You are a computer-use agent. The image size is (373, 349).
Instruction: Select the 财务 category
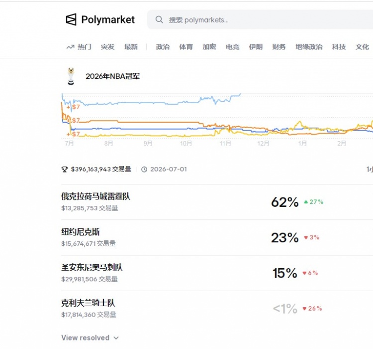[x=279, y=47]
